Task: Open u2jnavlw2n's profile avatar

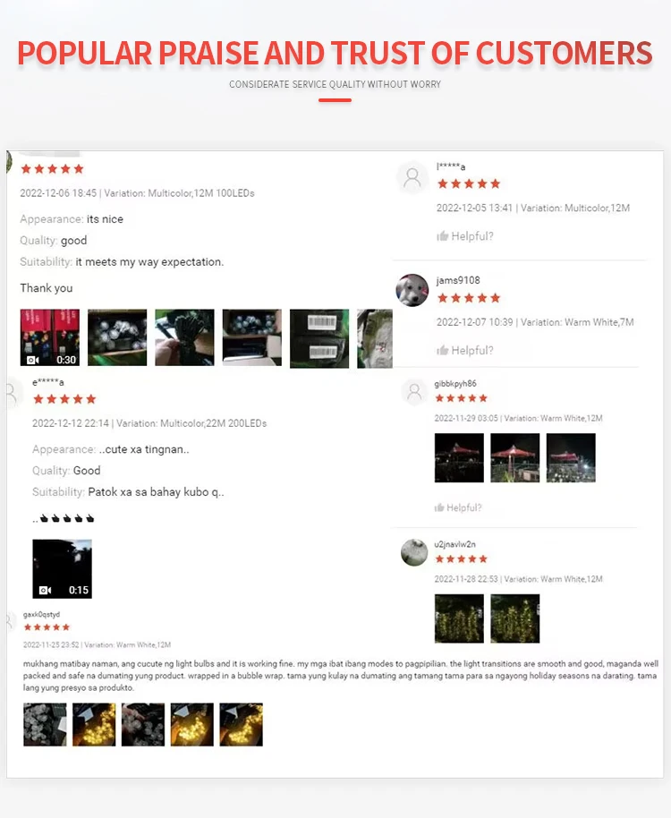Action: pos(414,552)
